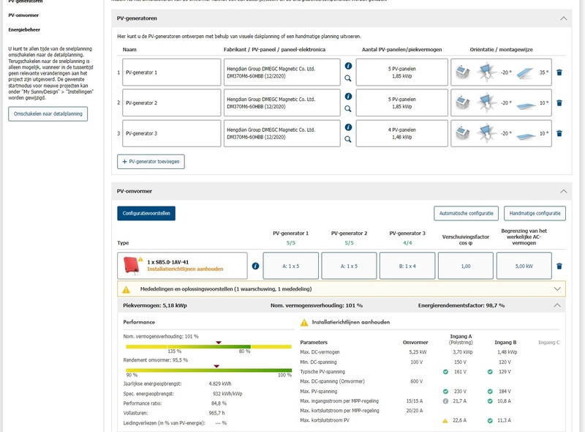Remove the SB5.0-1AV-41 inverter via trash icon

(559, 267)
